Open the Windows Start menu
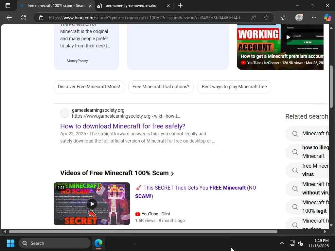Image resolution: width=335 pixels, height=251 pixels. 10,243
